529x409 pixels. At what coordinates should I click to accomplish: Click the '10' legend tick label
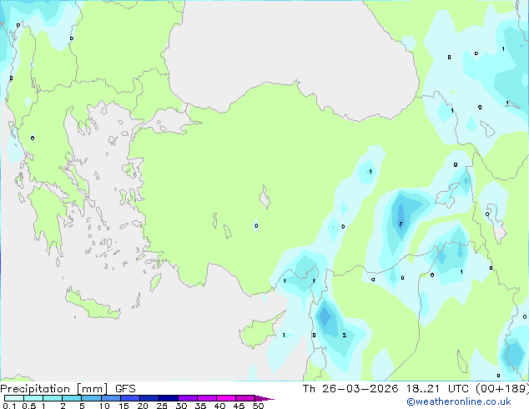click(x=104, y=406)
